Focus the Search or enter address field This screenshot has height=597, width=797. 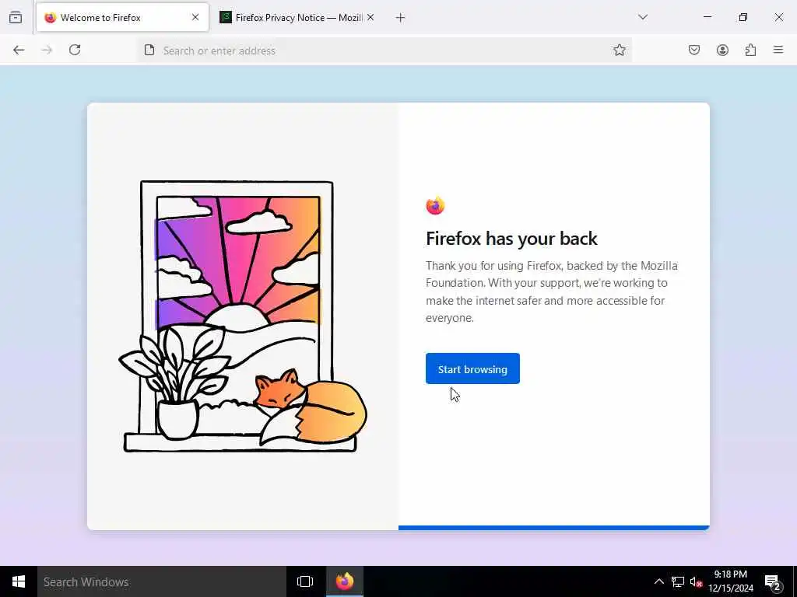(x=384, y=51)
